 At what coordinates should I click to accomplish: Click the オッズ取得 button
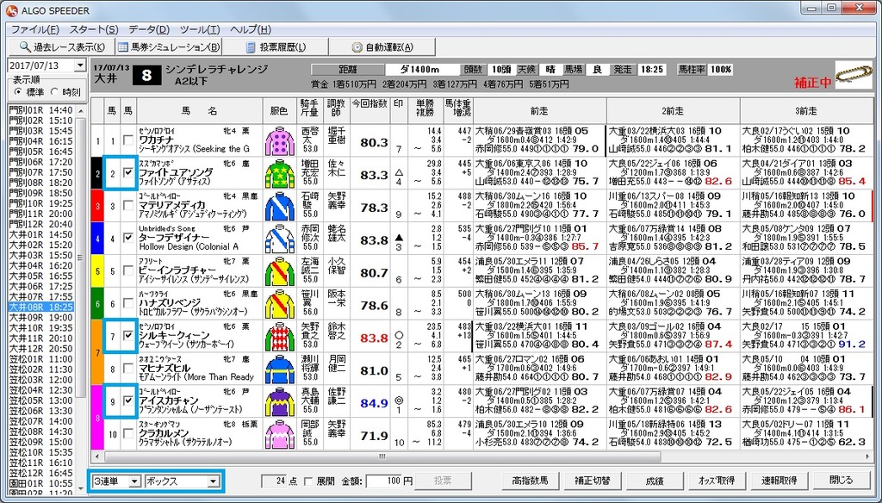tap(717, 481)
